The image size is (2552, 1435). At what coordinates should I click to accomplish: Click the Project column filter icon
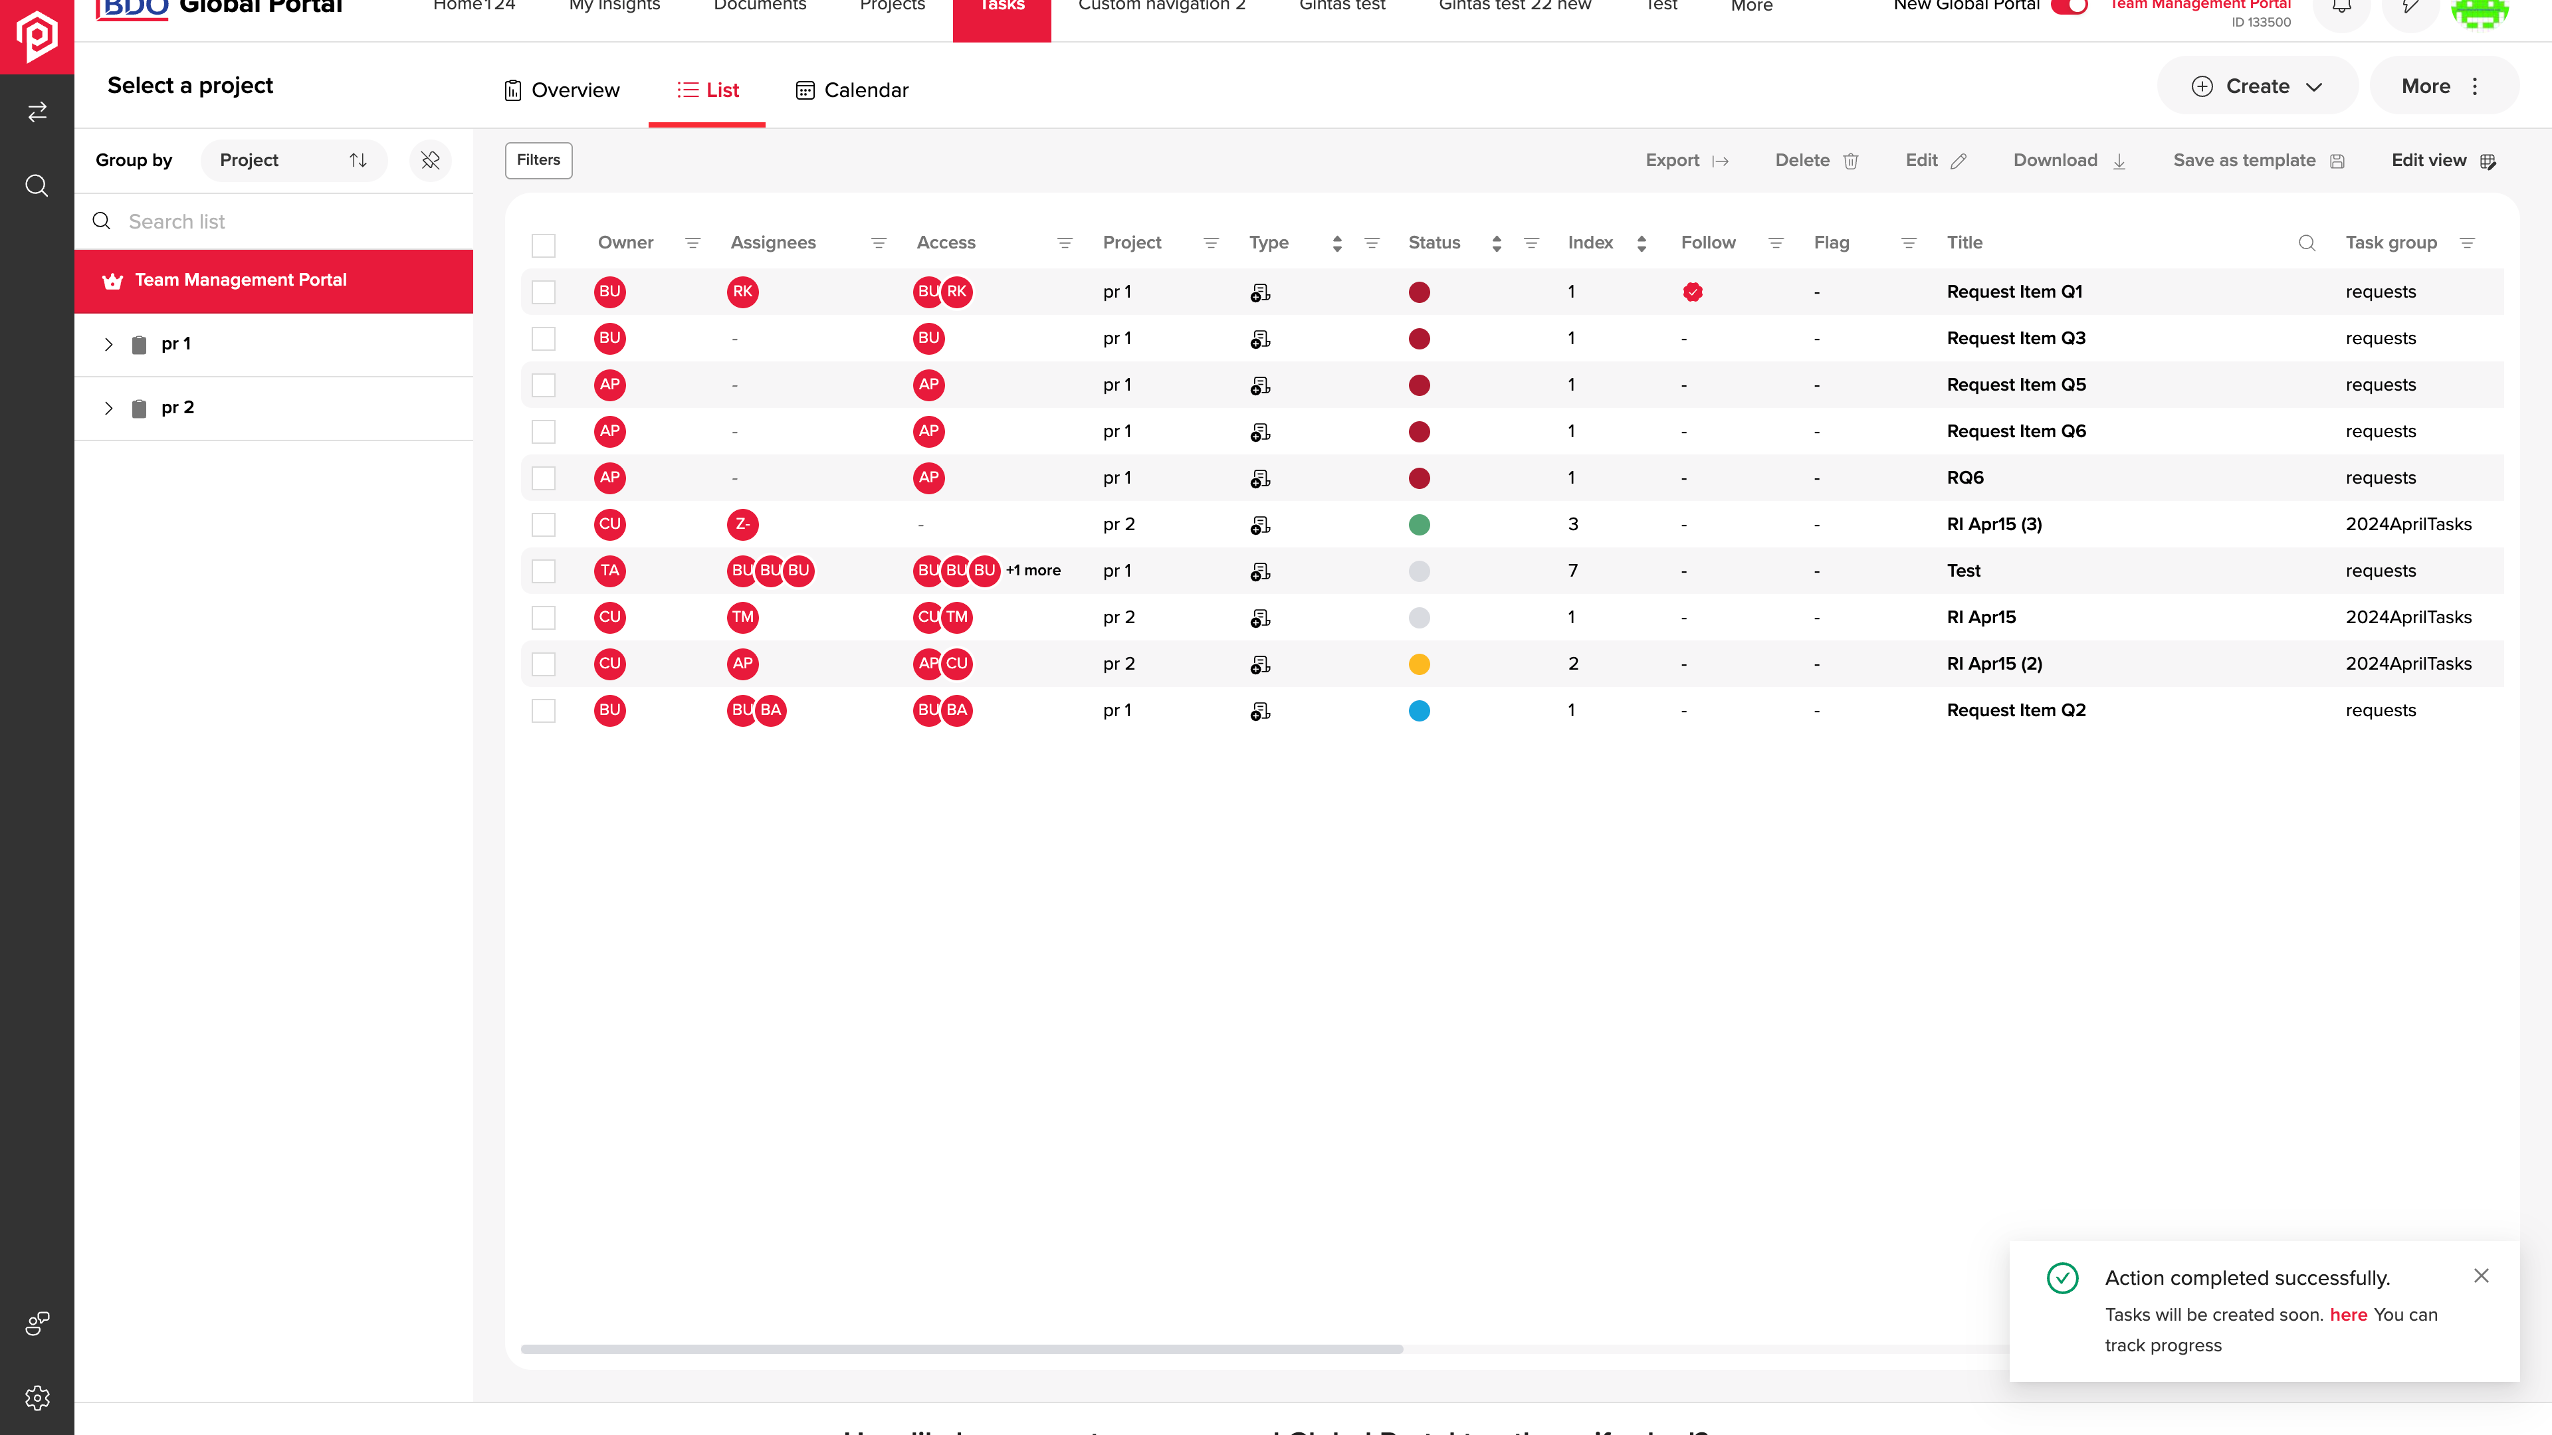coord(1211,242)
